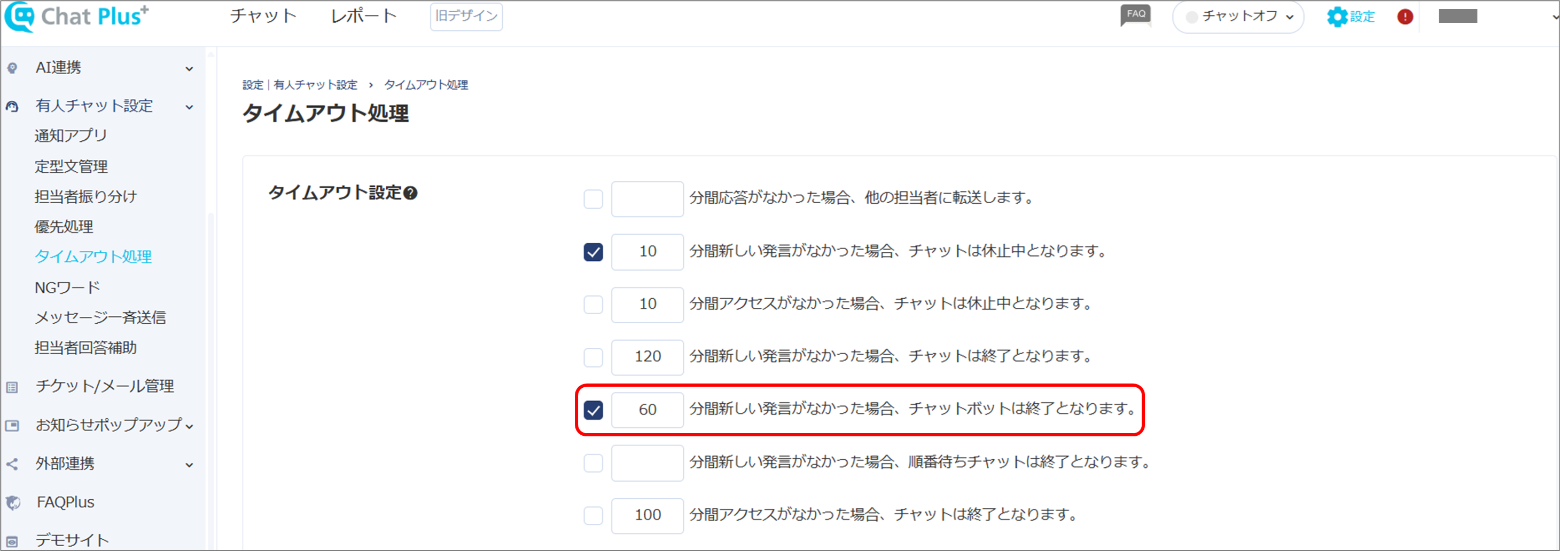Collapse the 有人チャット設定 chevron
This screenshot has width=1560, height=551.
[190, 107]
